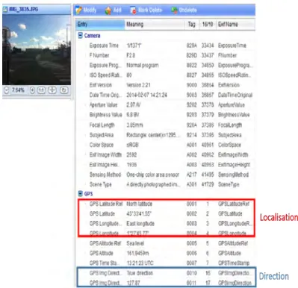The width and height of the screenshot is (298, 288).
Task: Fit preview with crosshair icon
Action: pos(52,90)
